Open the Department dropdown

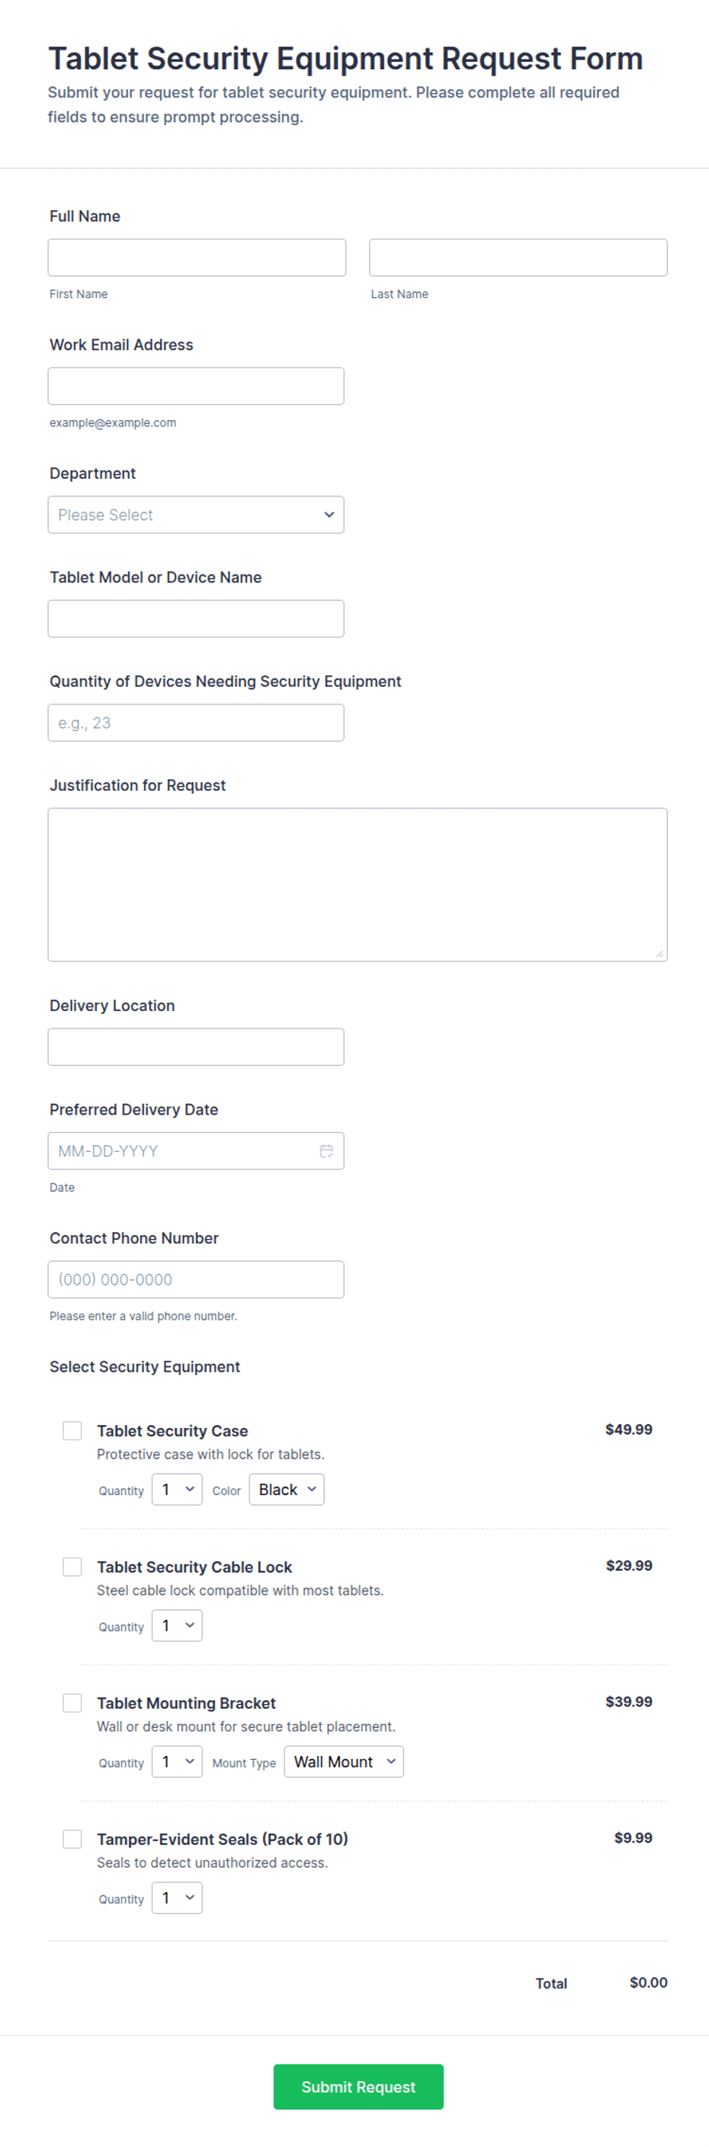[196, 514]
